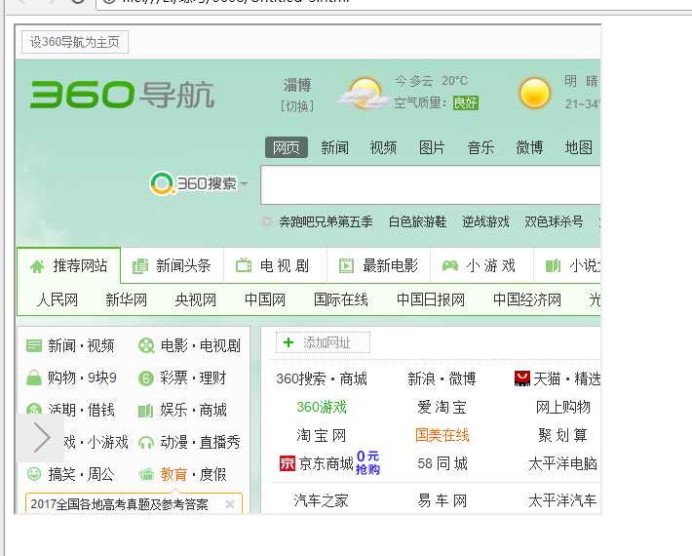Open the 逆战游戏 hot search link
Image resolution: width=692 pixels, height=556 pixels.
[x=485, y=221]
